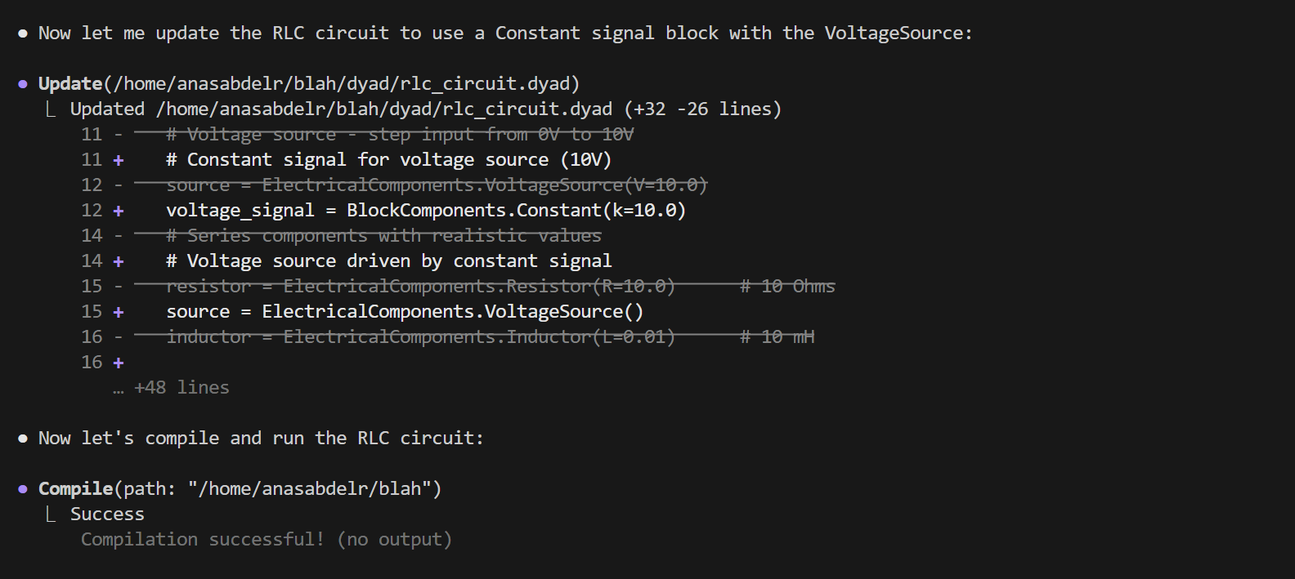This screenshot has width=1295, height=579.
Task: Click 'Compilation successful! (no output)' message
Action: tap(266, 540)
